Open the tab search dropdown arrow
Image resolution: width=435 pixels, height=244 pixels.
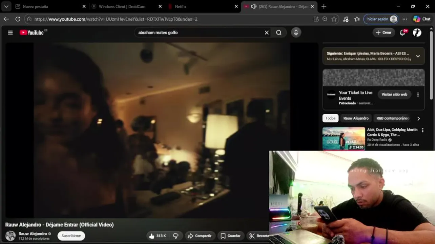6,6
